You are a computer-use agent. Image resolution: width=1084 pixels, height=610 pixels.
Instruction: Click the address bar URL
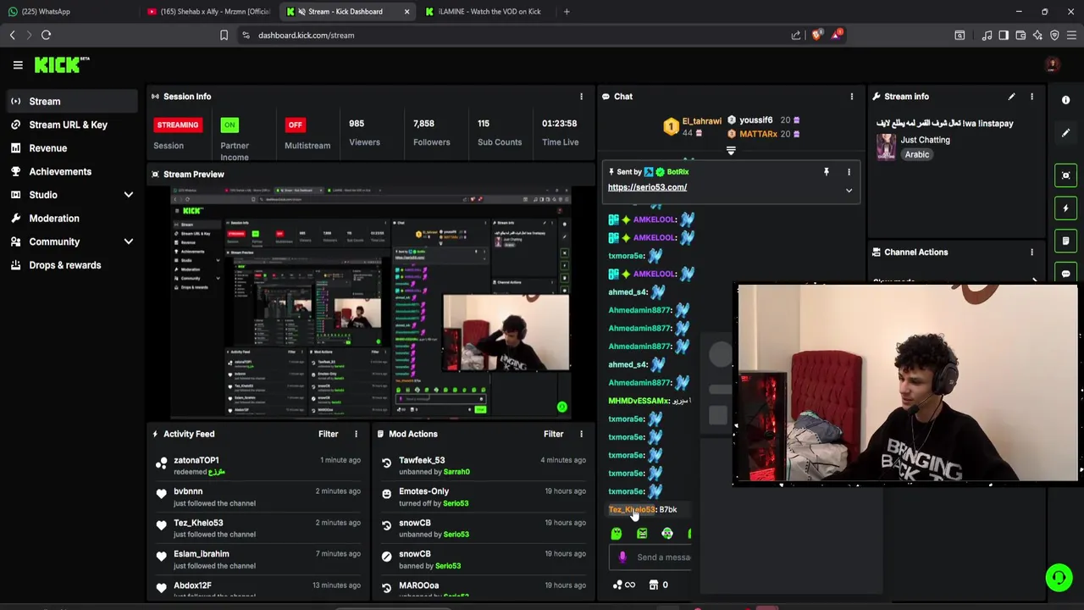306,35
